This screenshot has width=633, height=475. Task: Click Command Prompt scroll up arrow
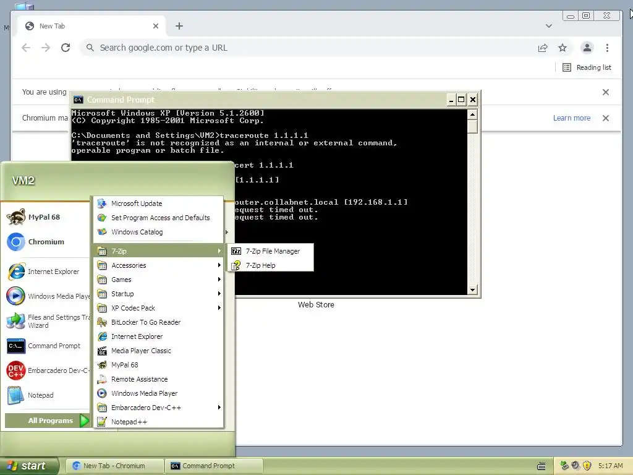[472, 114]
